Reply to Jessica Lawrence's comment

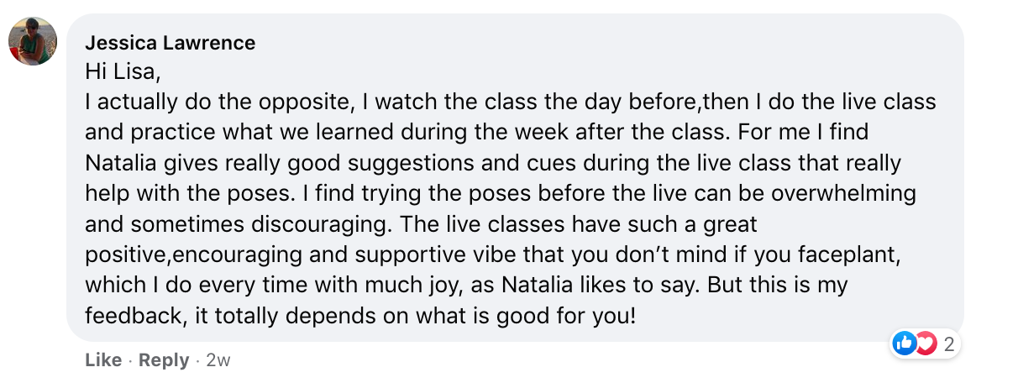(x=164, y=360)
